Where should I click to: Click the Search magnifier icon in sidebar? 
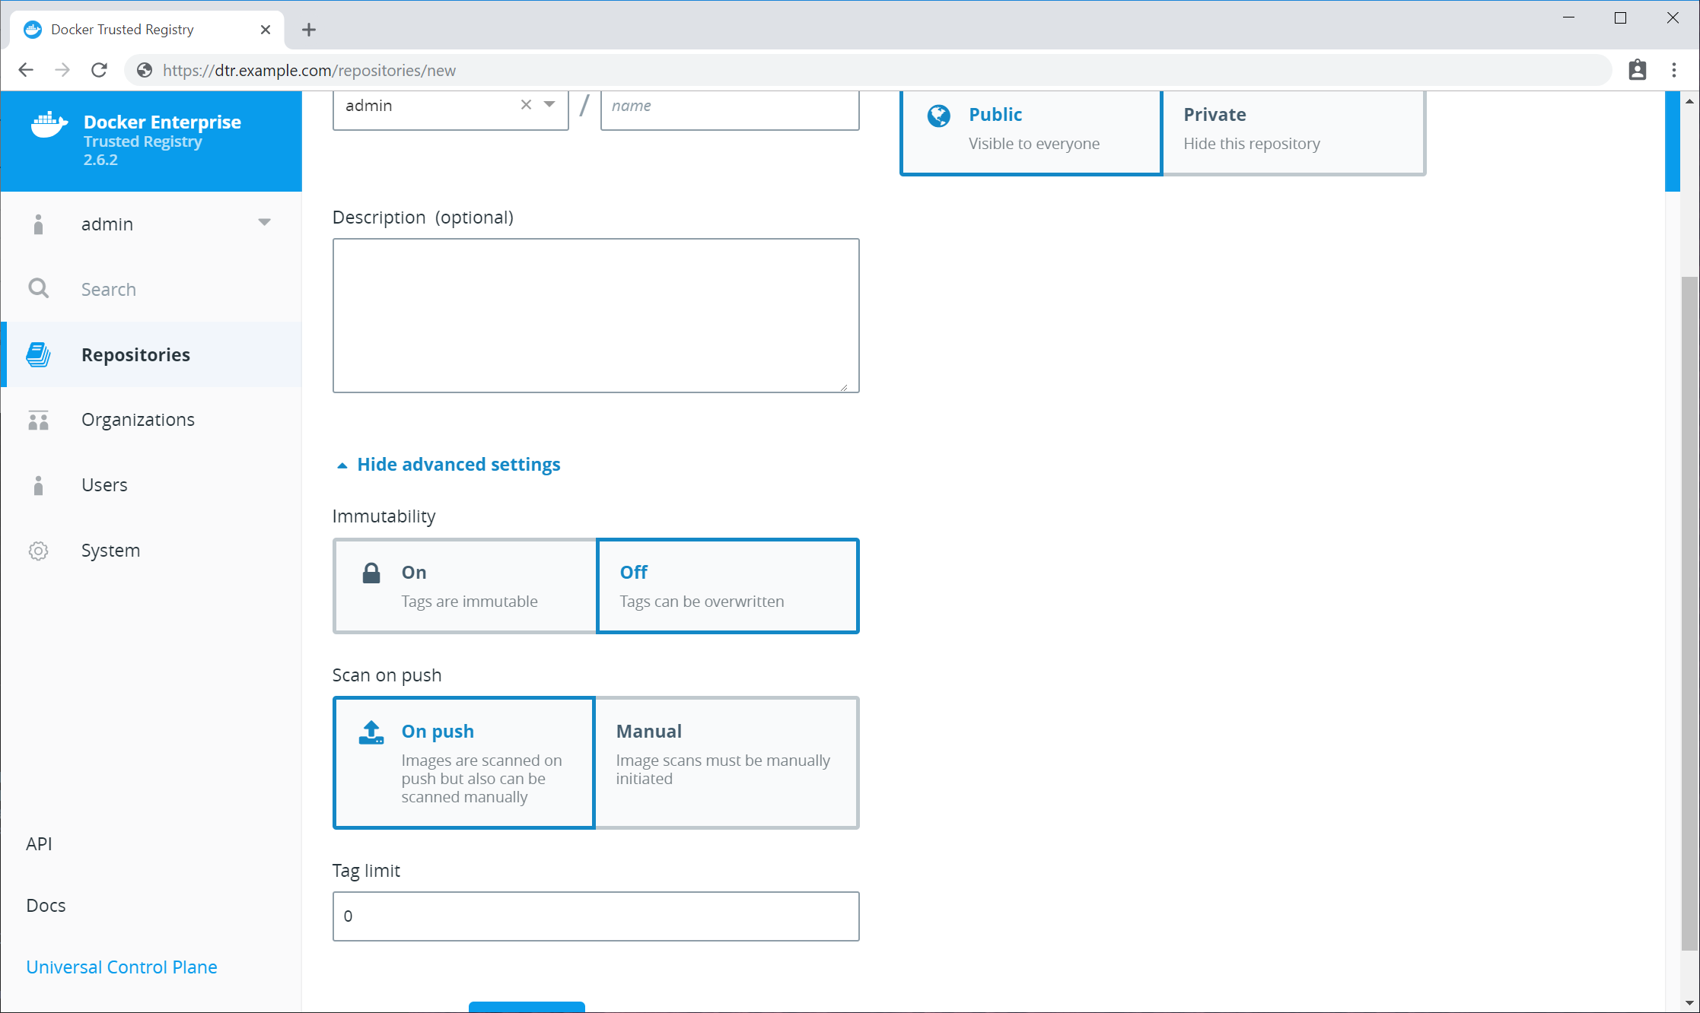pyautogui.click(x=38, y=289)
